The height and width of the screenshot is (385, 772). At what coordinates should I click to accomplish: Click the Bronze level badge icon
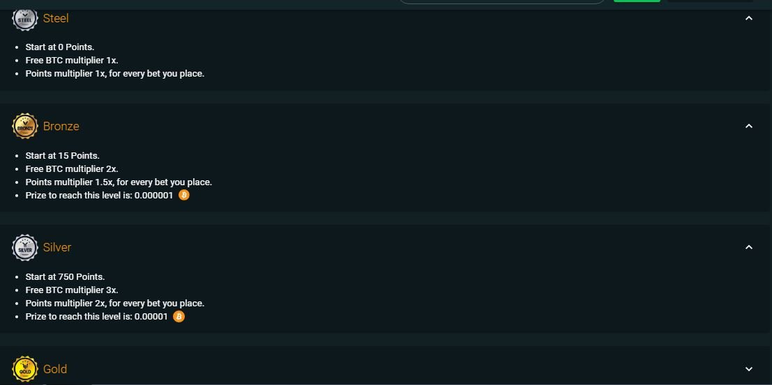click(x=25, y=127)
